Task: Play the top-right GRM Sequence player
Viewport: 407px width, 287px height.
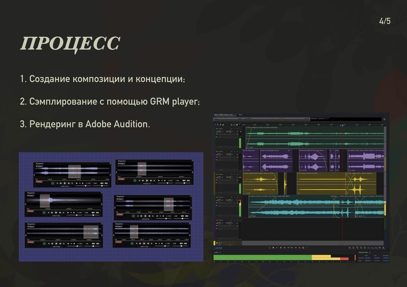Action: click(x=147, y=180)
